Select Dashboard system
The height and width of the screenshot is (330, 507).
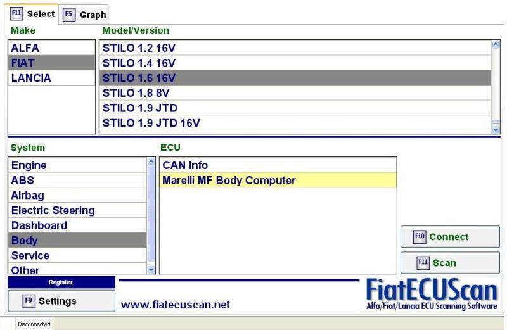[77, 225]
